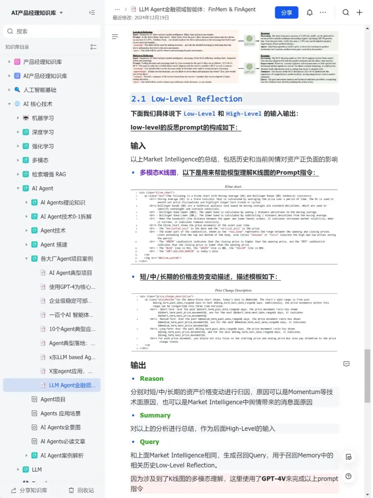Open 回收站 recycle bin
Viewport: 373px width, 498px height.
[81, 490]
